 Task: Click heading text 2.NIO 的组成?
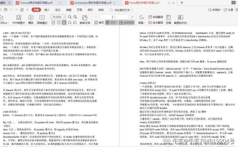point(10,112)
